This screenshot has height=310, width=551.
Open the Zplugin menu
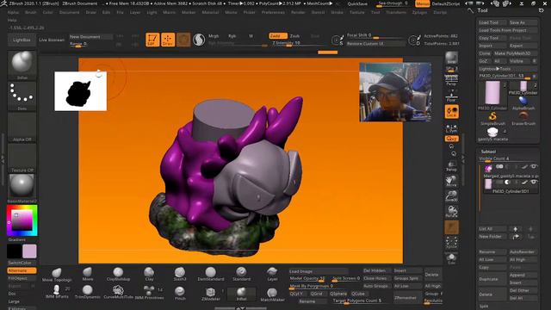pos(419,12)
